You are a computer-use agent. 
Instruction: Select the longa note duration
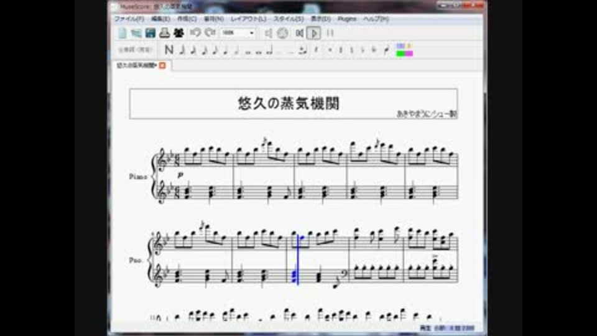[x=269, y=50]
